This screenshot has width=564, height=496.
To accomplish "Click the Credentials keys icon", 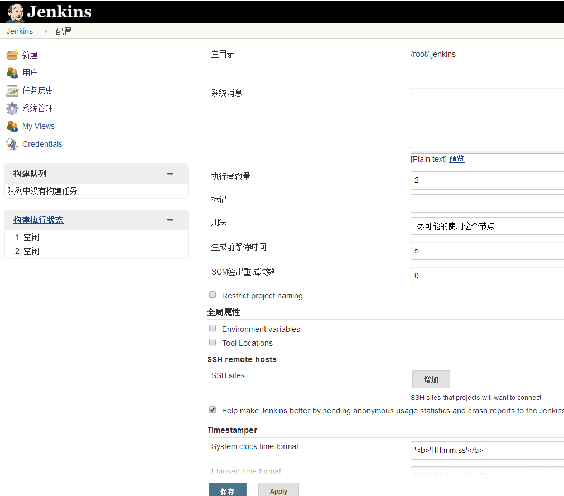I will point(12,144).
